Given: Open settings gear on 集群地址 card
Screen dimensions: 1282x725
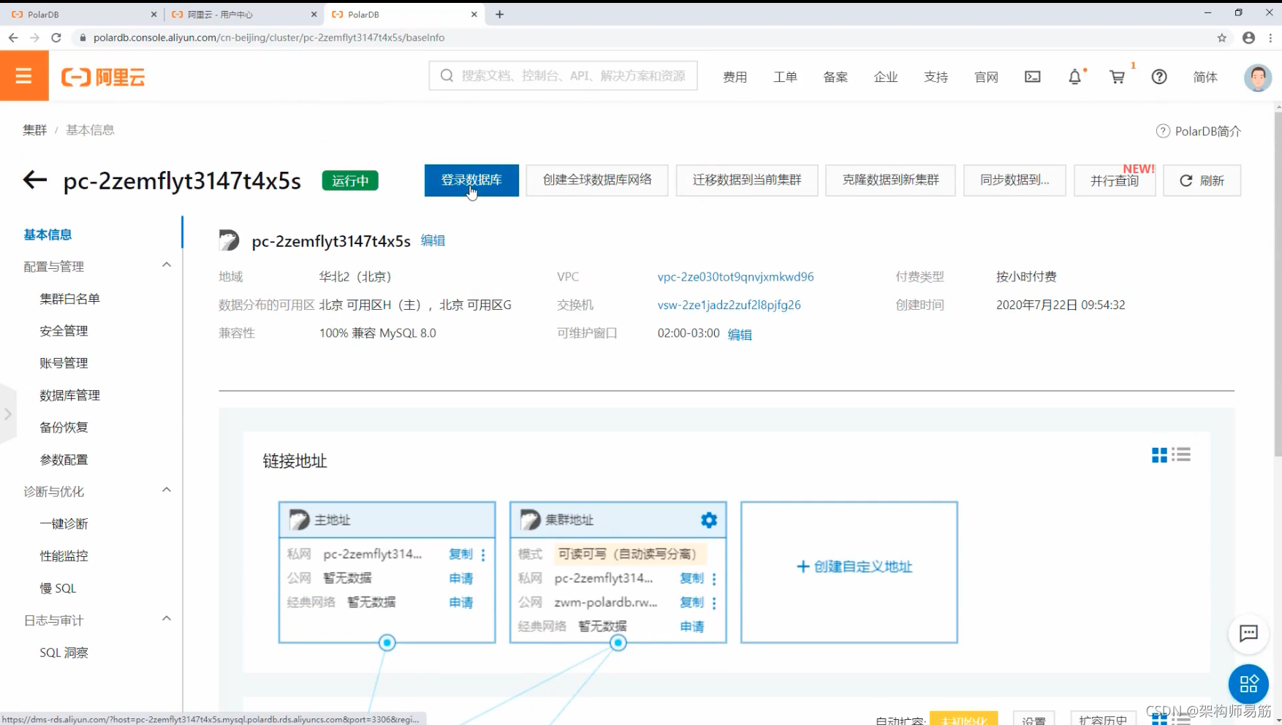Looking at the screenshot, I should (708, 520).
